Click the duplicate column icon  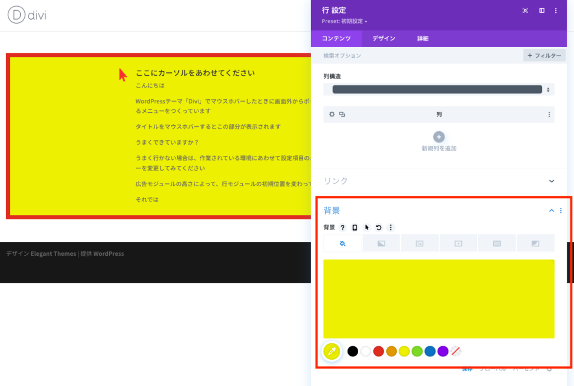(342, 114)
